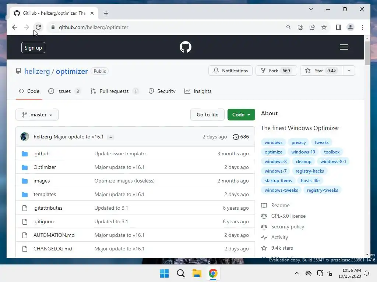Click the browser forward arrow

coord(27,27)
